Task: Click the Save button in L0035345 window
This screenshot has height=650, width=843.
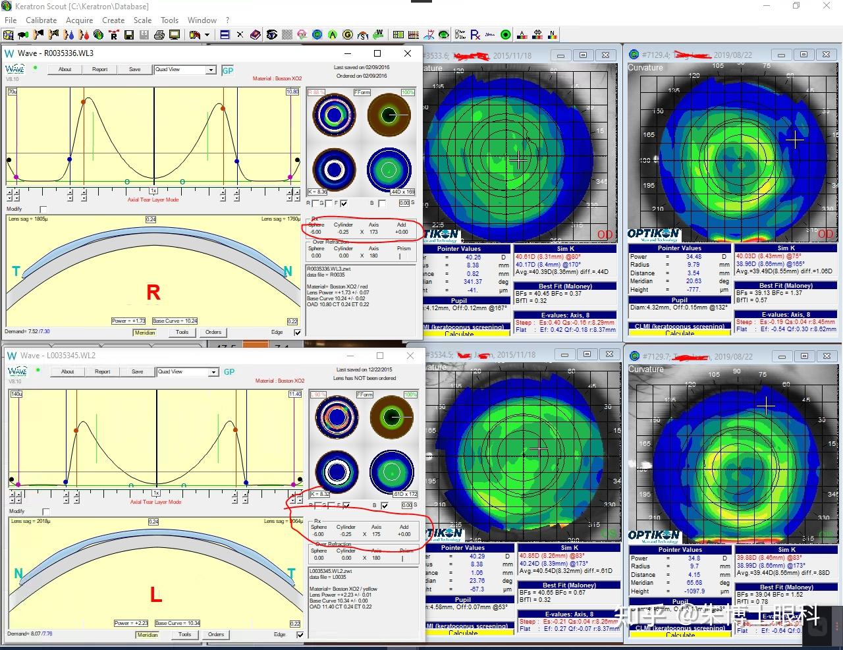Action: coord(138,371)
